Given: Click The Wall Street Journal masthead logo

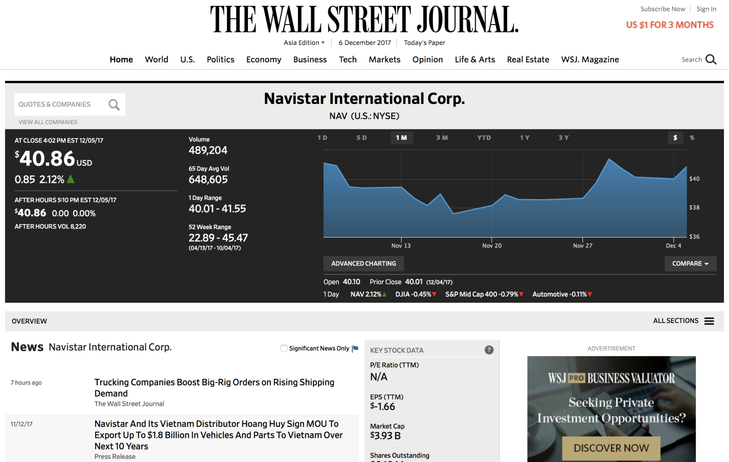Looking at the screenshot, I should tap(364, 20).
